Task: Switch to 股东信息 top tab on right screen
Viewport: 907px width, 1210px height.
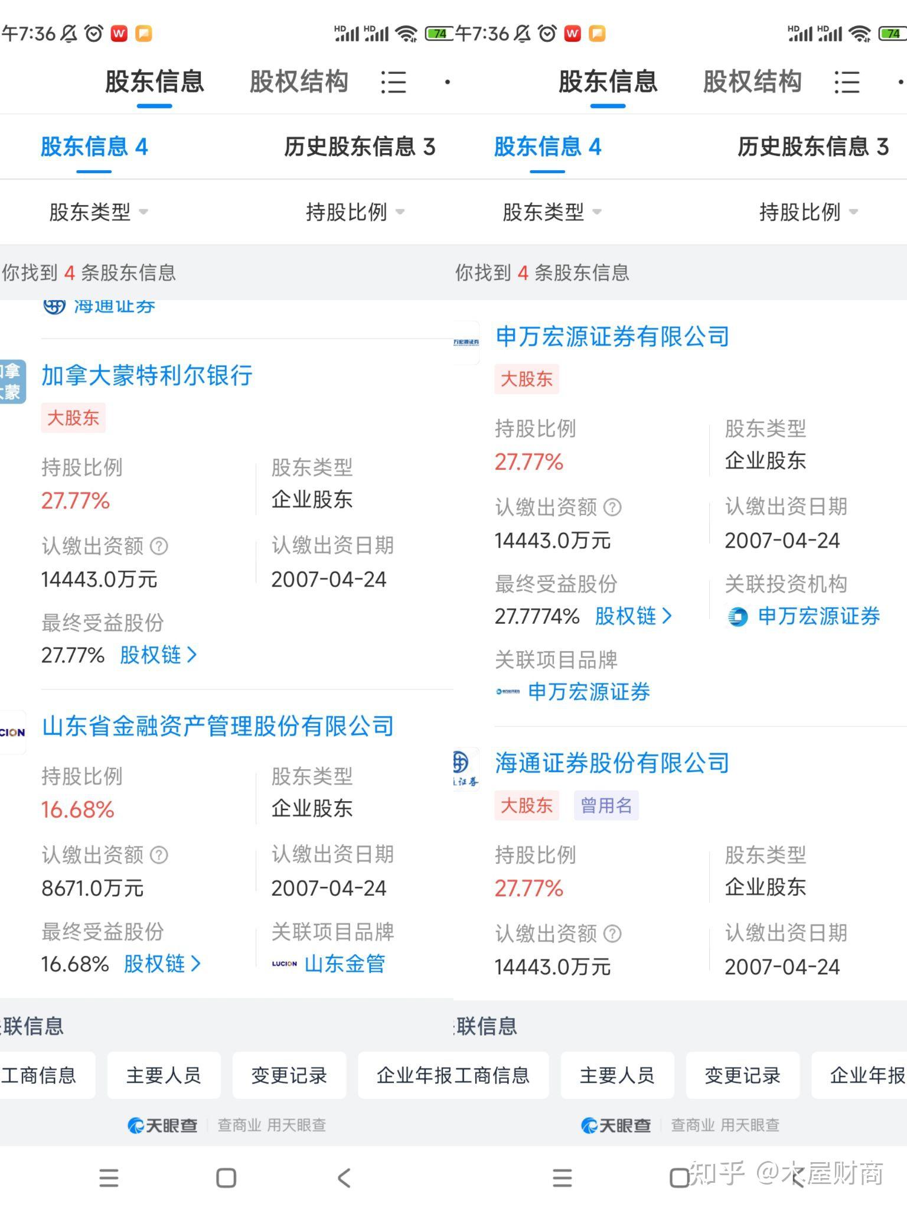Action: click(608, 82)
